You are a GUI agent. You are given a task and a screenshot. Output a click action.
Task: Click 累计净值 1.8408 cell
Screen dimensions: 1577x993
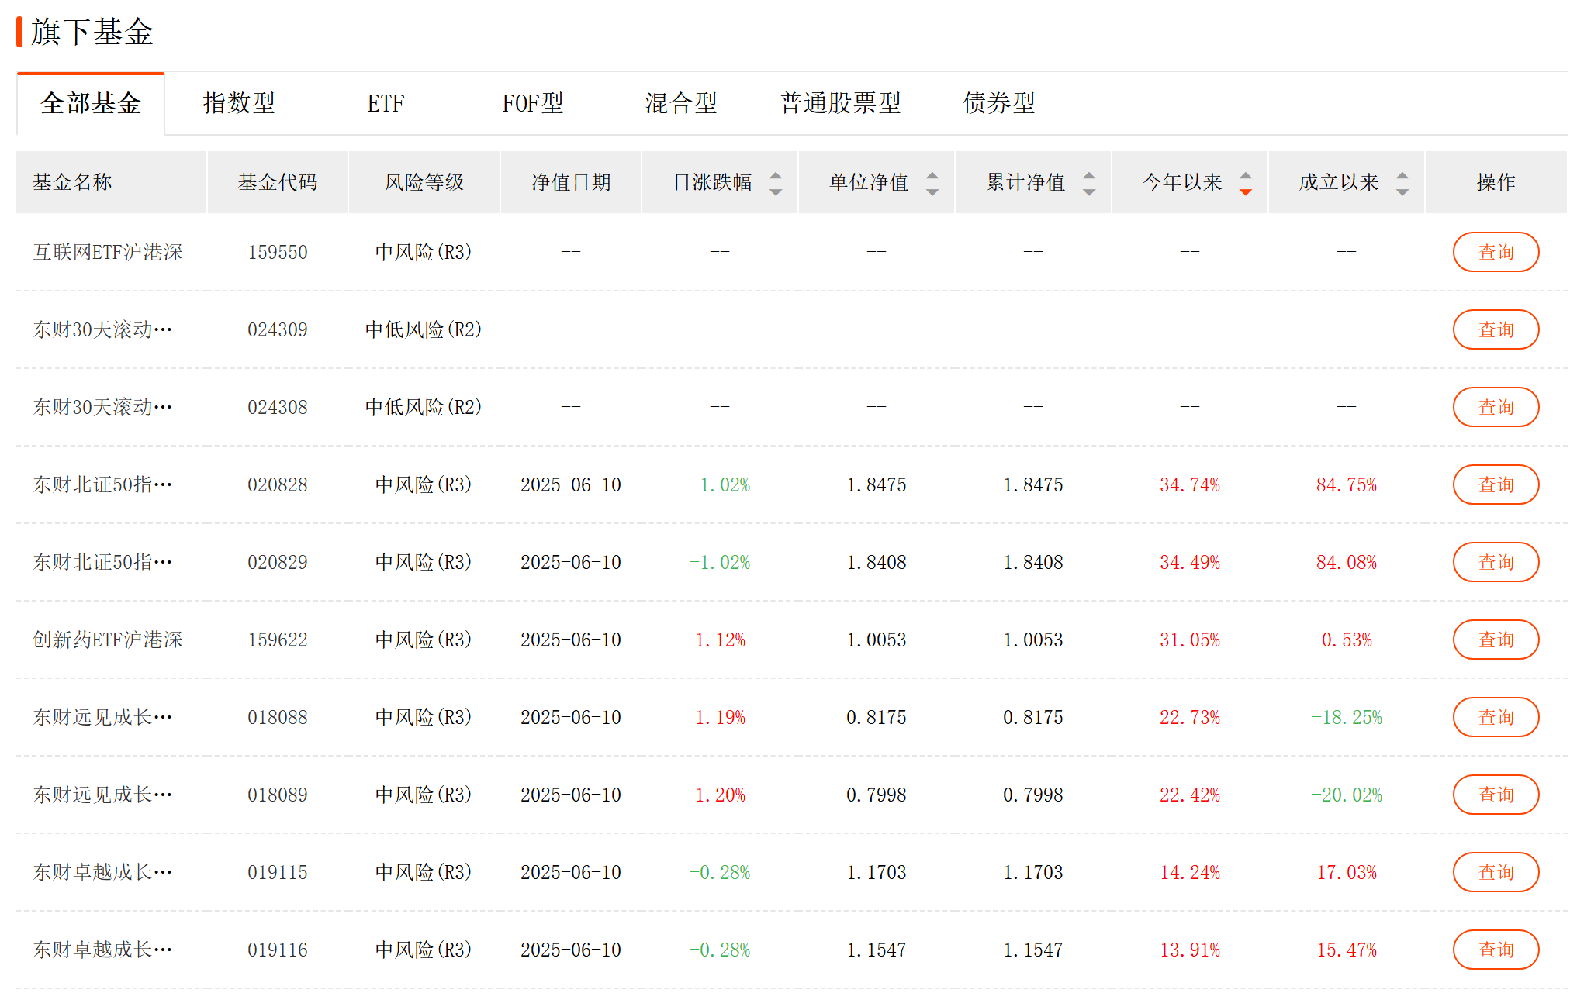point(1033,562)
